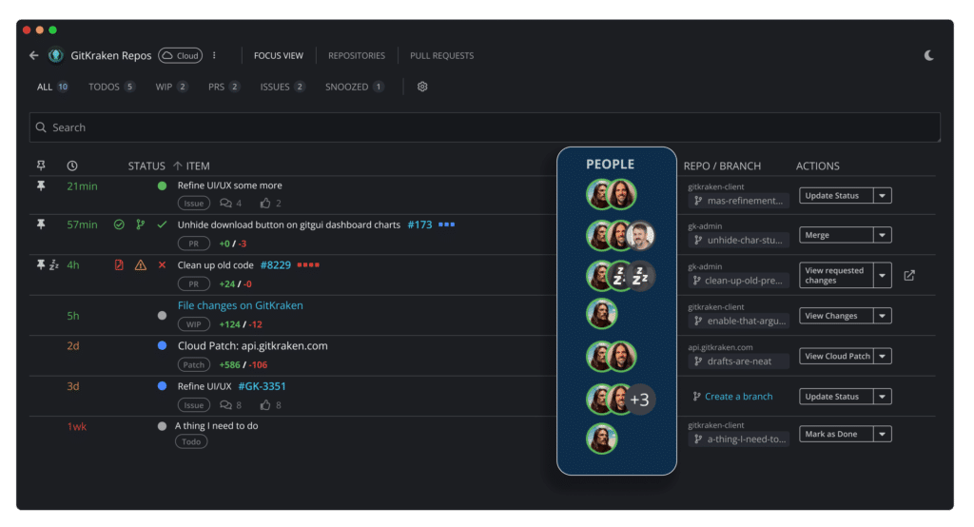Viewport: 974px width, 527px height.
Task: Sort by the pin column header icon
Action: point(41,166)
